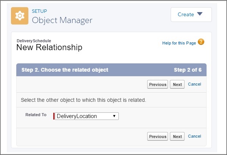Click the Object Manager heading

coord(62,20)
